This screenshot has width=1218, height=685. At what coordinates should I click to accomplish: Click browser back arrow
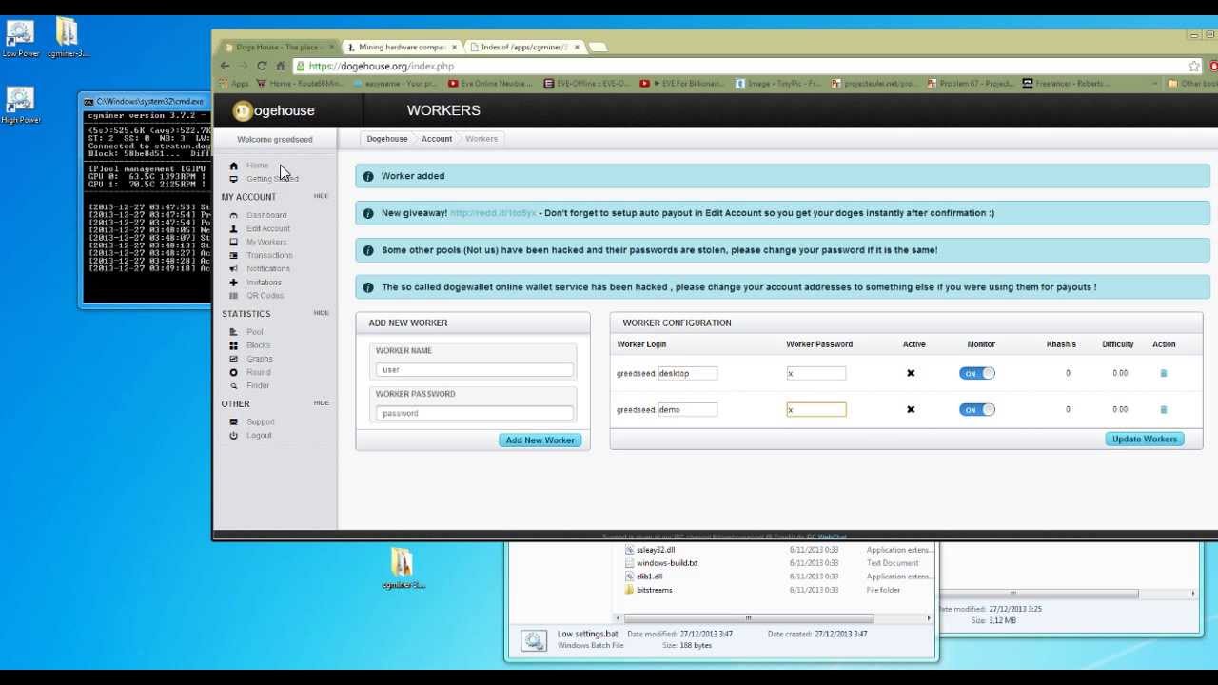(226, 66)
